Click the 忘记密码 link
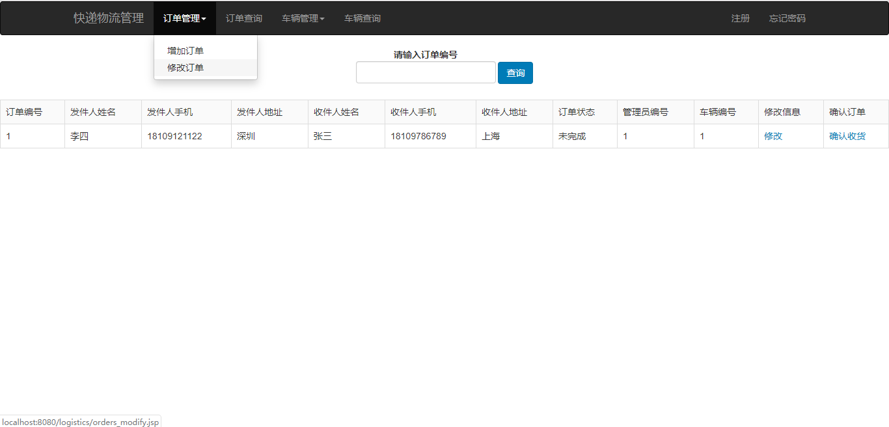The image size is (889, 427). (787, 18)
